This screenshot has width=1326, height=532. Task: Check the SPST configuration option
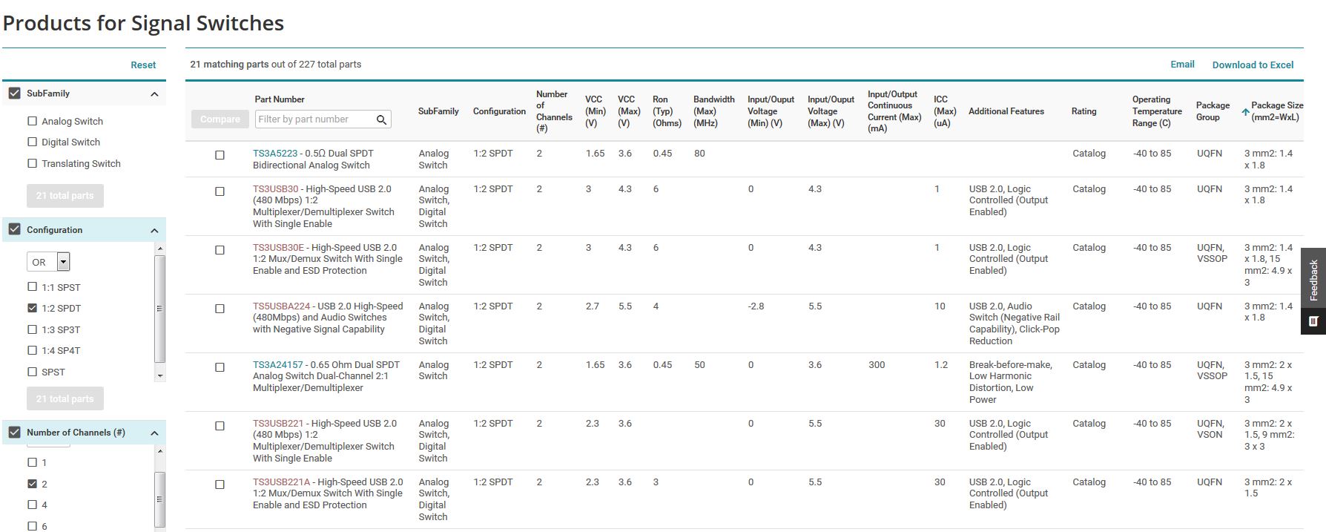(x=32, y=371)
